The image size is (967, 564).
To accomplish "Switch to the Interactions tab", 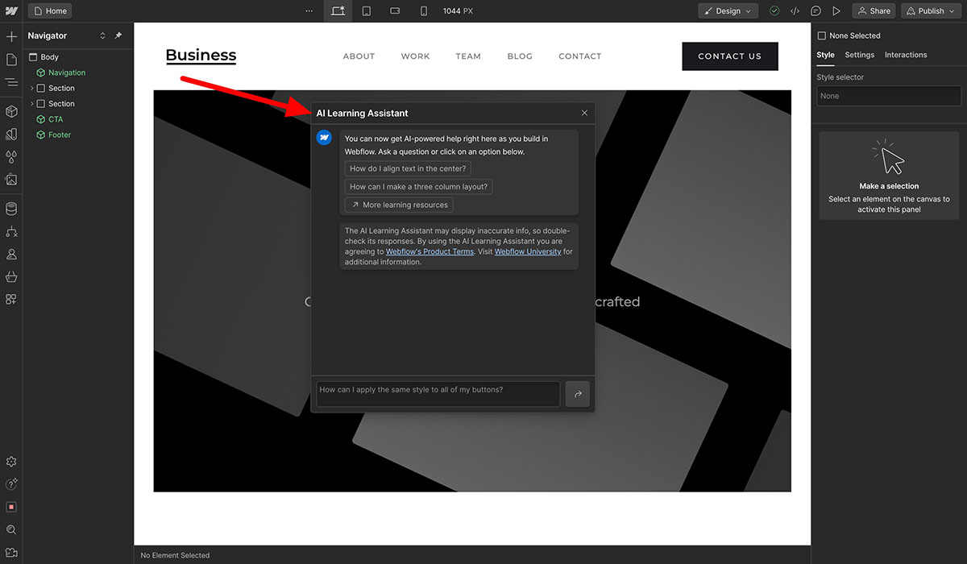I will pyautogui.click(x=906, y=55).
